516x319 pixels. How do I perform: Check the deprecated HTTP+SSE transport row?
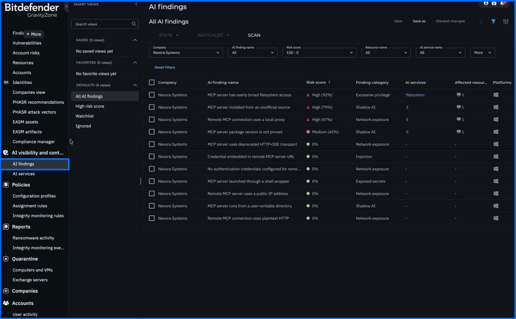(152, 144)
